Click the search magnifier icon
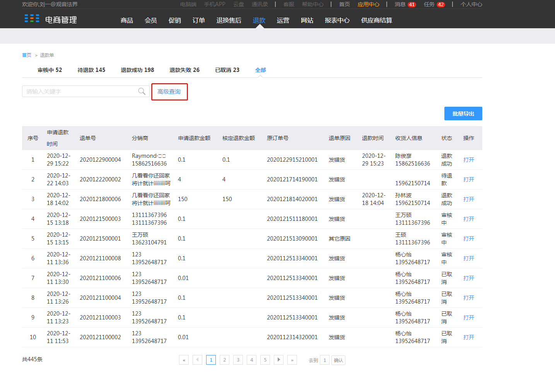This screenshot has width=555, height=391. pos(142,91)
